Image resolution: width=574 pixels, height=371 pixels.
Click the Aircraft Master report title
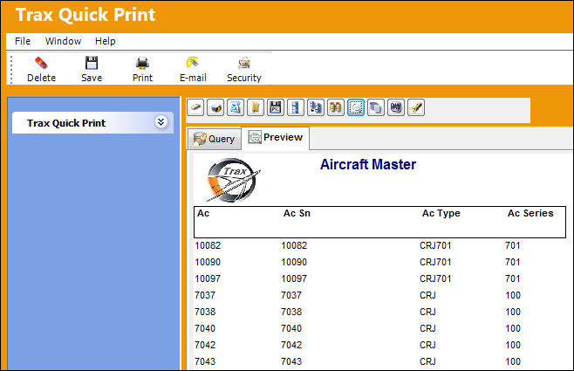368,164
